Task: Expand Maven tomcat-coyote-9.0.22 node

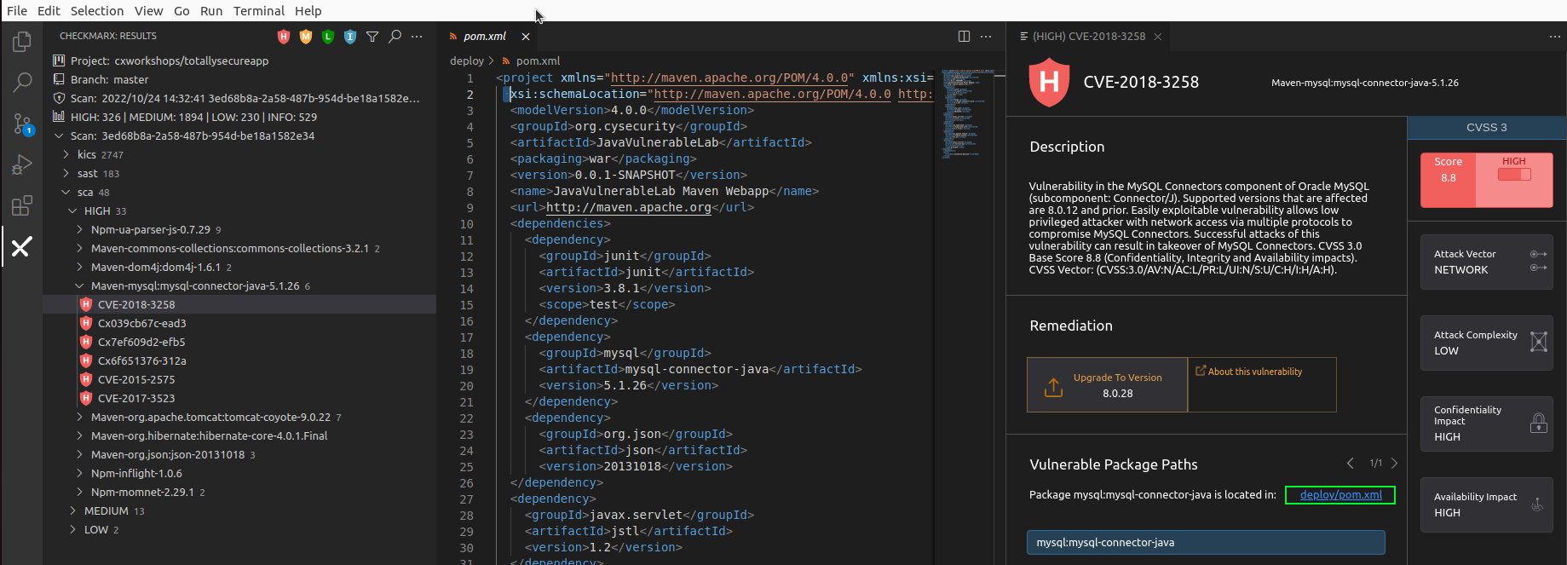Action: click(x=79, y=417)
